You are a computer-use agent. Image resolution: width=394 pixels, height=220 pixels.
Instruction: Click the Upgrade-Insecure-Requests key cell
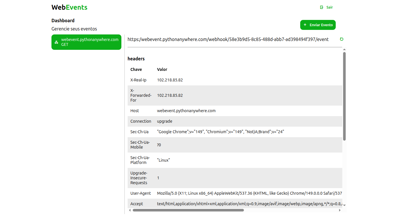(x=141, y=178)
